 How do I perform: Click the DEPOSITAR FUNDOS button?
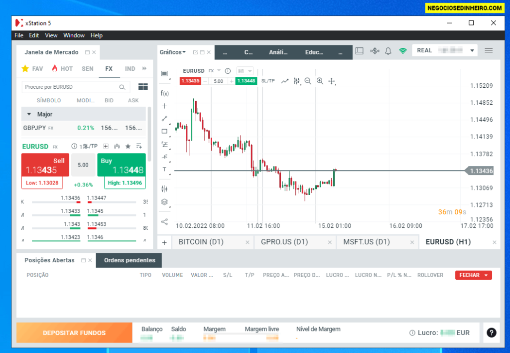tap(74, 333)
